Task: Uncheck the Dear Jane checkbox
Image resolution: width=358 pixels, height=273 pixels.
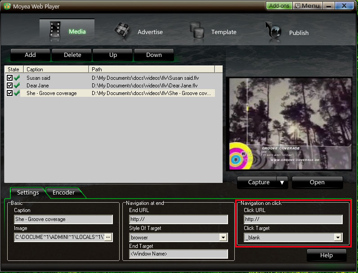Action: (x=9, y=86)
